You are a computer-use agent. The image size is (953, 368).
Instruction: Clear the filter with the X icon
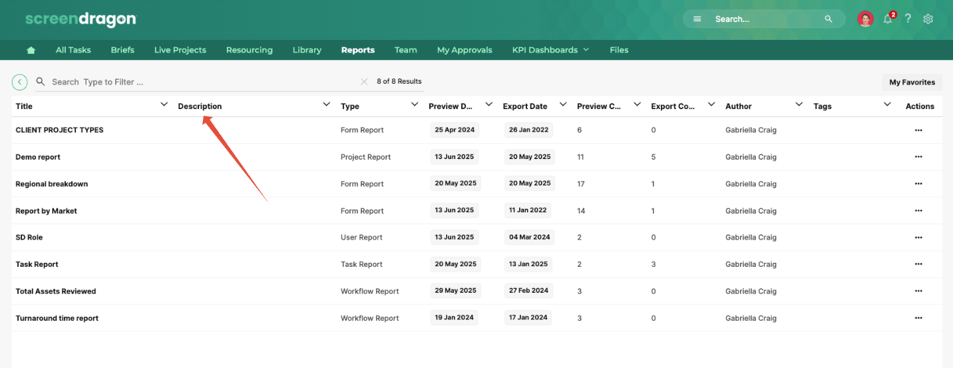(x=364, y=82)
